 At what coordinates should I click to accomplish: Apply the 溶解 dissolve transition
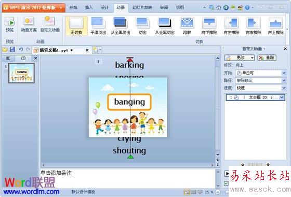point(187,26)
